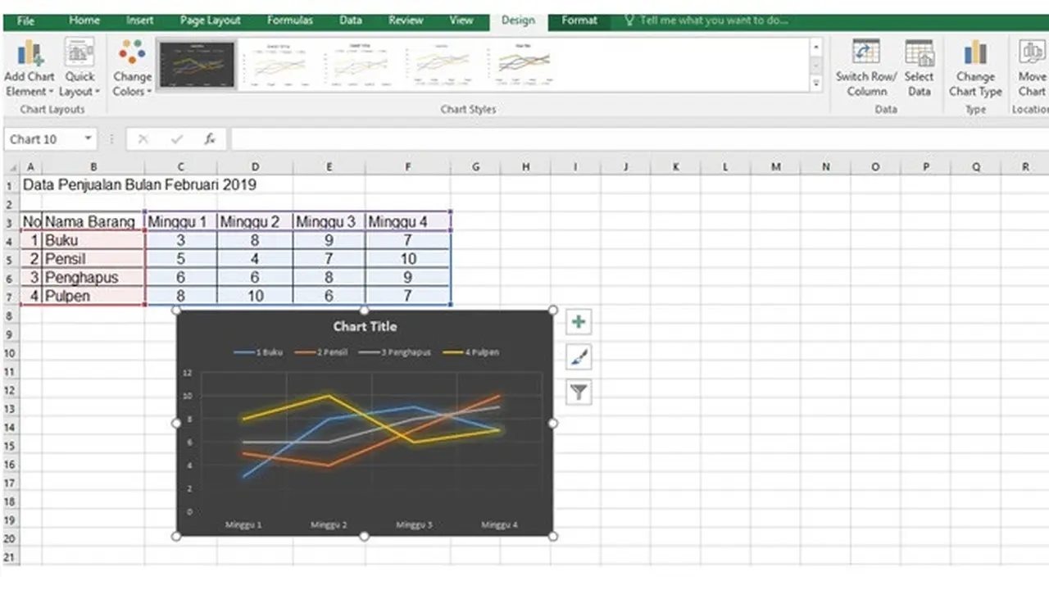1049x590 pixels.
Task: Open the Chart Styles brush beside the chart
Action: (x=578, y=356)
